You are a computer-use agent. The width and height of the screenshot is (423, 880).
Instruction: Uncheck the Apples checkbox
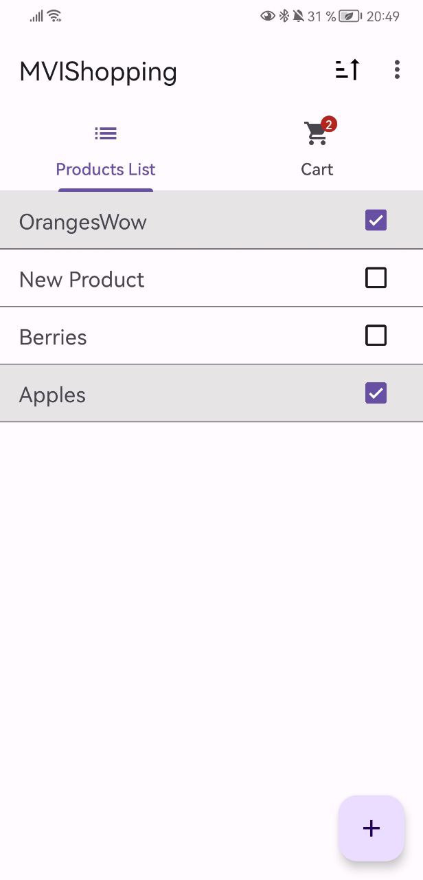[x=375, y=393]
